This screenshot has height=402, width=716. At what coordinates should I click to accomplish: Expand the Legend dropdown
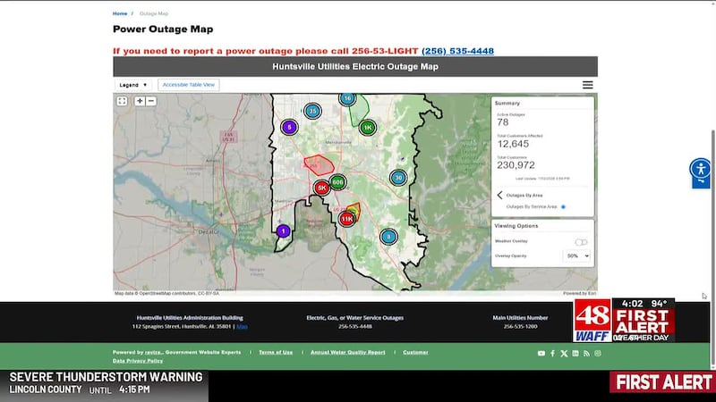(x=132, y=85)
